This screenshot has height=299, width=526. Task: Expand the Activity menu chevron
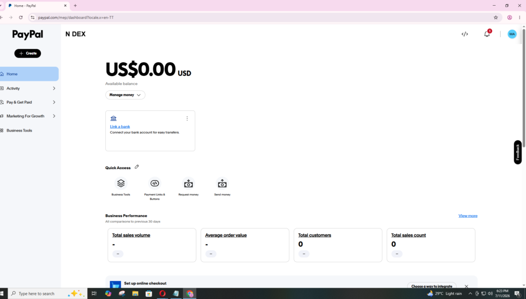[54, 88]
